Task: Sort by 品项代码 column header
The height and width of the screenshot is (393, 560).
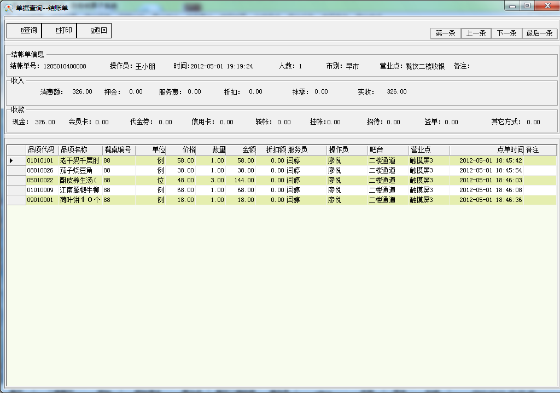Action: coord(42,150)
